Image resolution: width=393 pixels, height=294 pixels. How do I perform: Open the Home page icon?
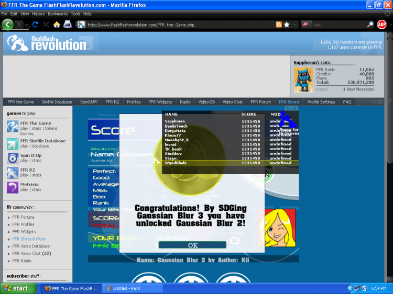(57, 25)
